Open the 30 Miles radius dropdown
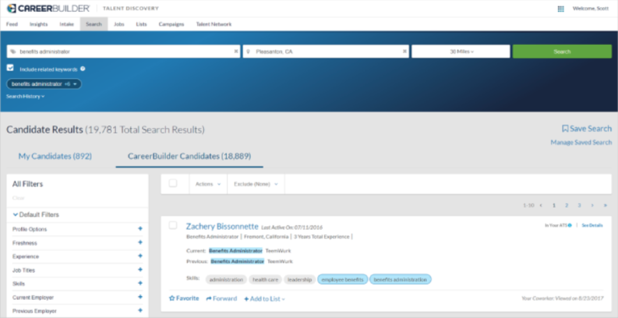This screenshot has width=618, height=318. point(461,51)
